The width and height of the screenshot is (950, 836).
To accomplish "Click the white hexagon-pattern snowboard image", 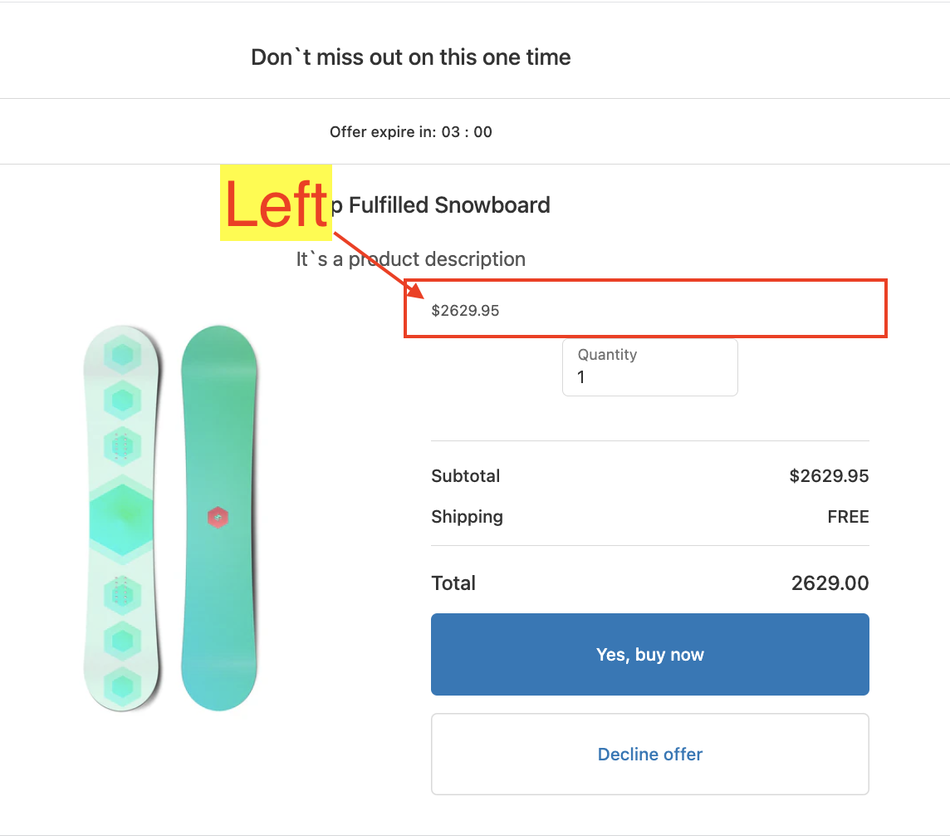I will pos(122,519).
